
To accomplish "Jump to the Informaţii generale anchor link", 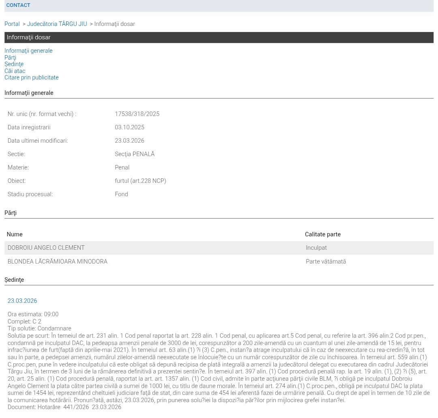I will coord(28,51).
